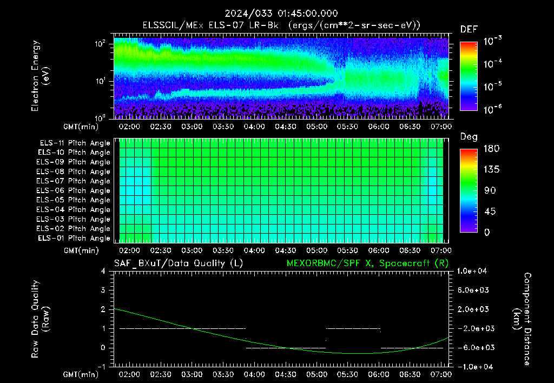554x383 pixels.
Task: Click the DEF color bar label
Action: tap(469, 30)
